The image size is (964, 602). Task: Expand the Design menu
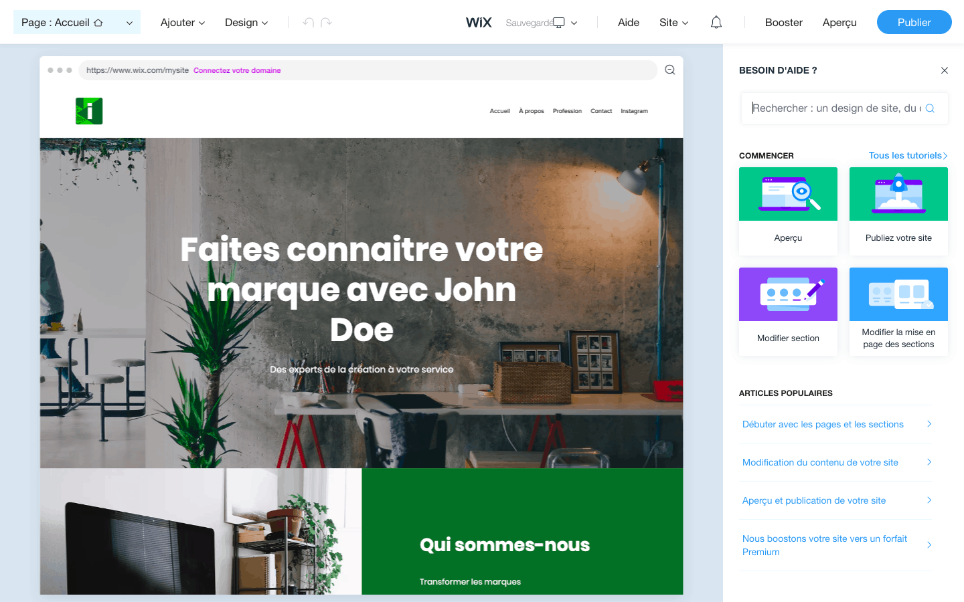[x=246, y=23]
